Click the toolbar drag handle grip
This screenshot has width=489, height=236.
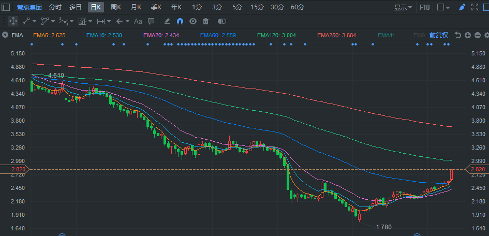point(4,22)
